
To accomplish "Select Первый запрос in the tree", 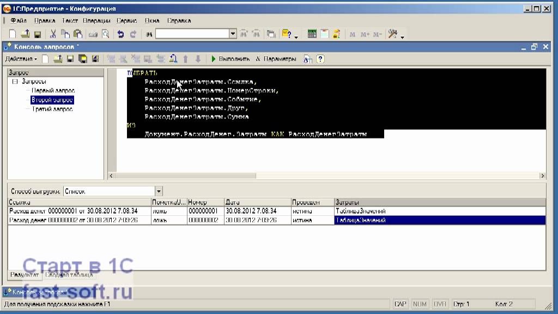I will [x=53, y=91].
